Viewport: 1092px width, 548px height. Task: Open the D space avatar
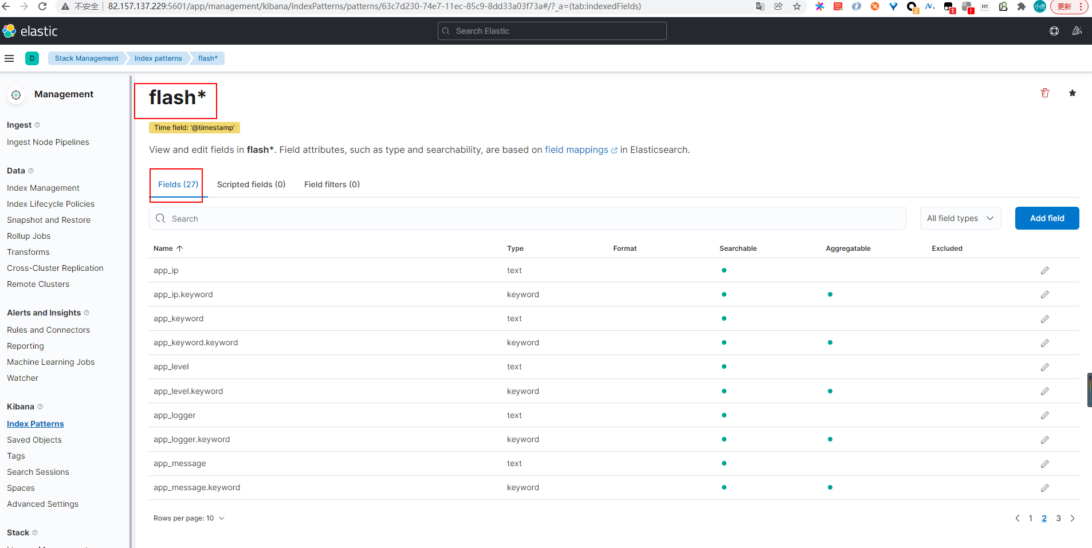pos(32,58)
